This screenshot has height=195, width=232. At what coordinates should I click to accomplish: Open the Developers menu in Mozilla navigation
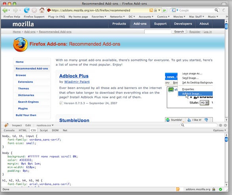183,24
